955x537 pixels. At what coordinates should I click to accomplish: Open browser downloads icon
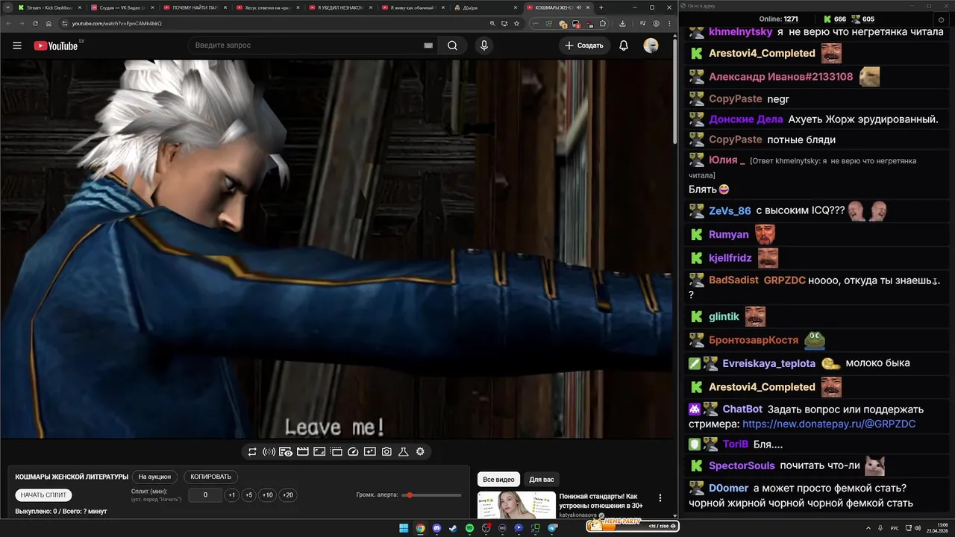click(x=622, y=23)
